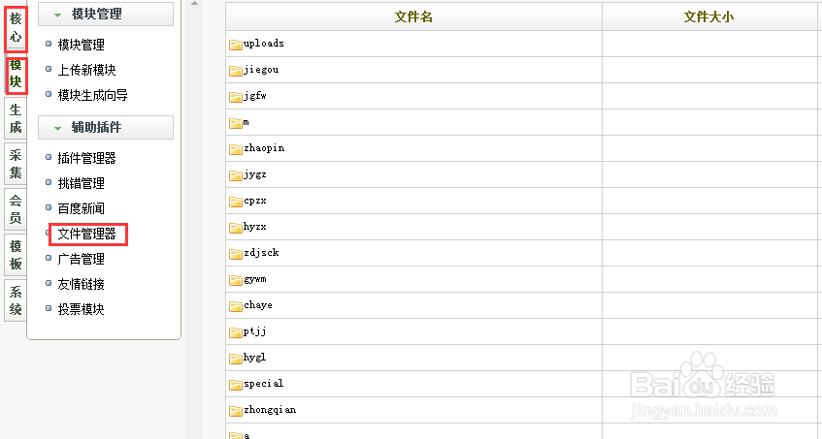Collapse the 模块管理 section
This screenshot has height=439, width=822.
point(57,15)
